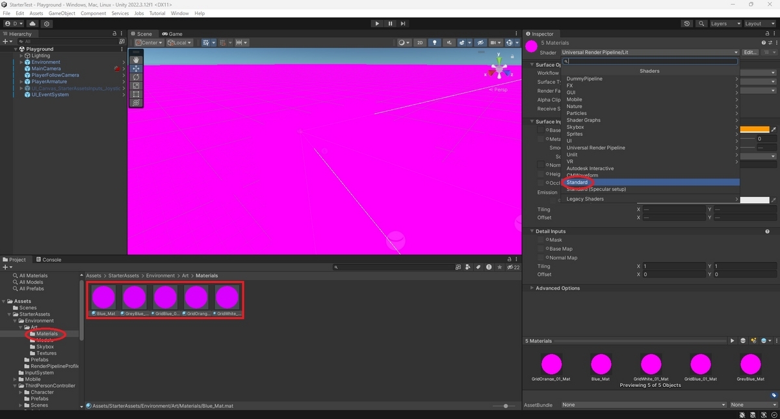Screen dimensions: 780x419
Task: Click the Detail Normal Map texture slot
Action: 541,258
